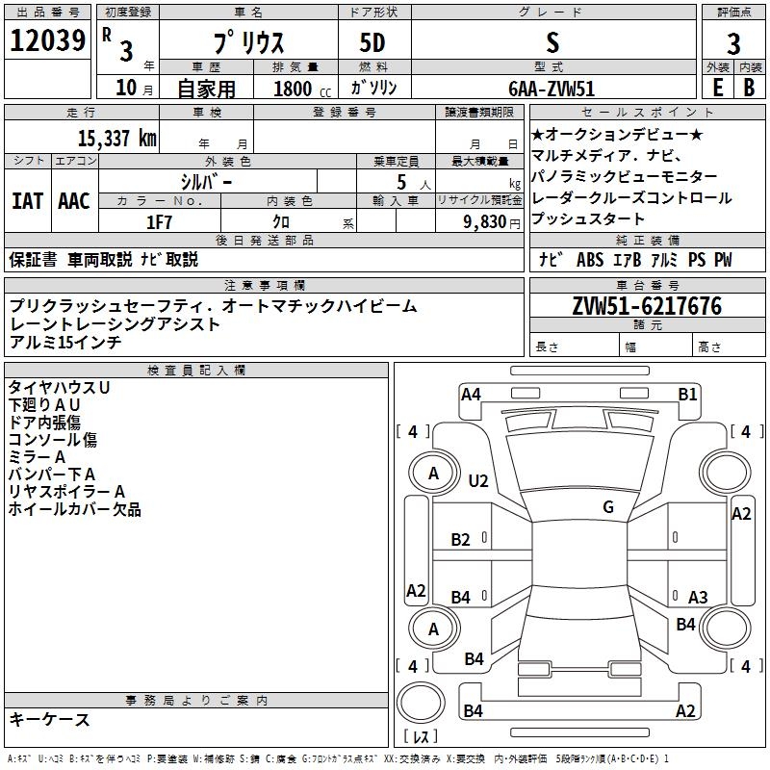Viewport: 770px width, 770px height.
Task: Click ABS in genuine equipment
Action: tap(590, 259)
